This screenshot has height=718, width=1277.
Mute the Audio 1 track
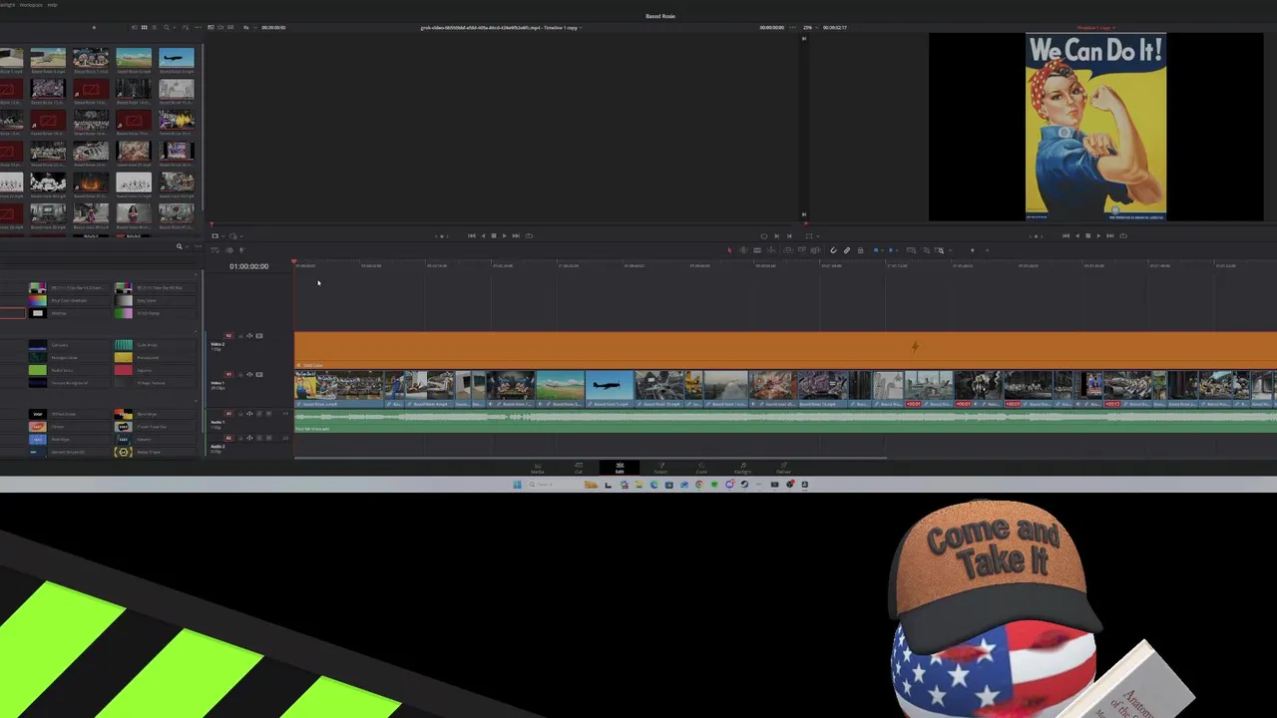[268, 414]
